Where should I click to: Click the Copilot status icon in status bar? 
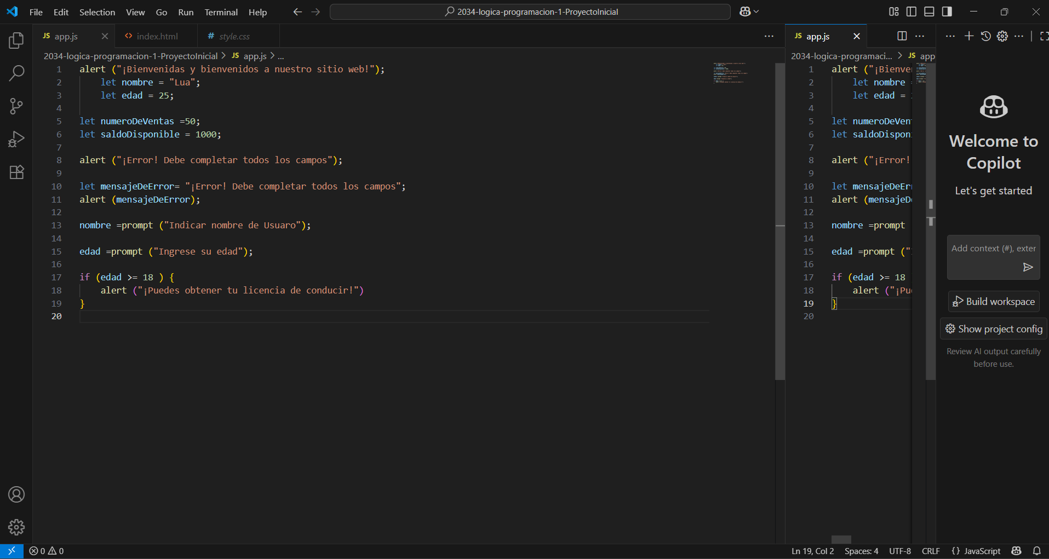pos(1017,551)
